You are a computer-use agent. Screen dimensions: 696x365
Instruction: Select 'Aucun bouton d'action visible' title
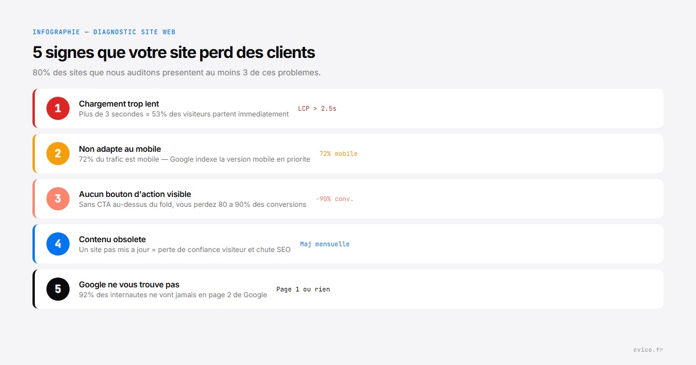[x=135, y=194]
